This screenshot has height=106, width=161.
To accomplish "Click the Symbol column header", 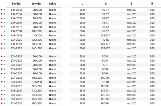I will click(16, 4).
